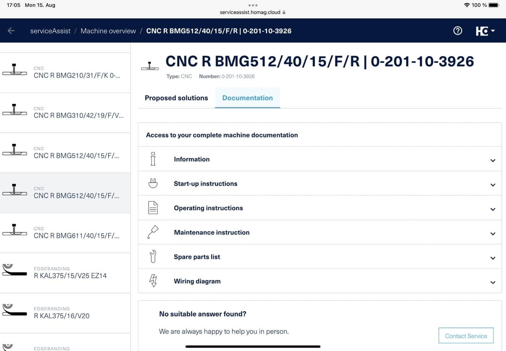Click the Spare parts list wrench icon
This screenshot has height=351, width=506.
[153, 256]
